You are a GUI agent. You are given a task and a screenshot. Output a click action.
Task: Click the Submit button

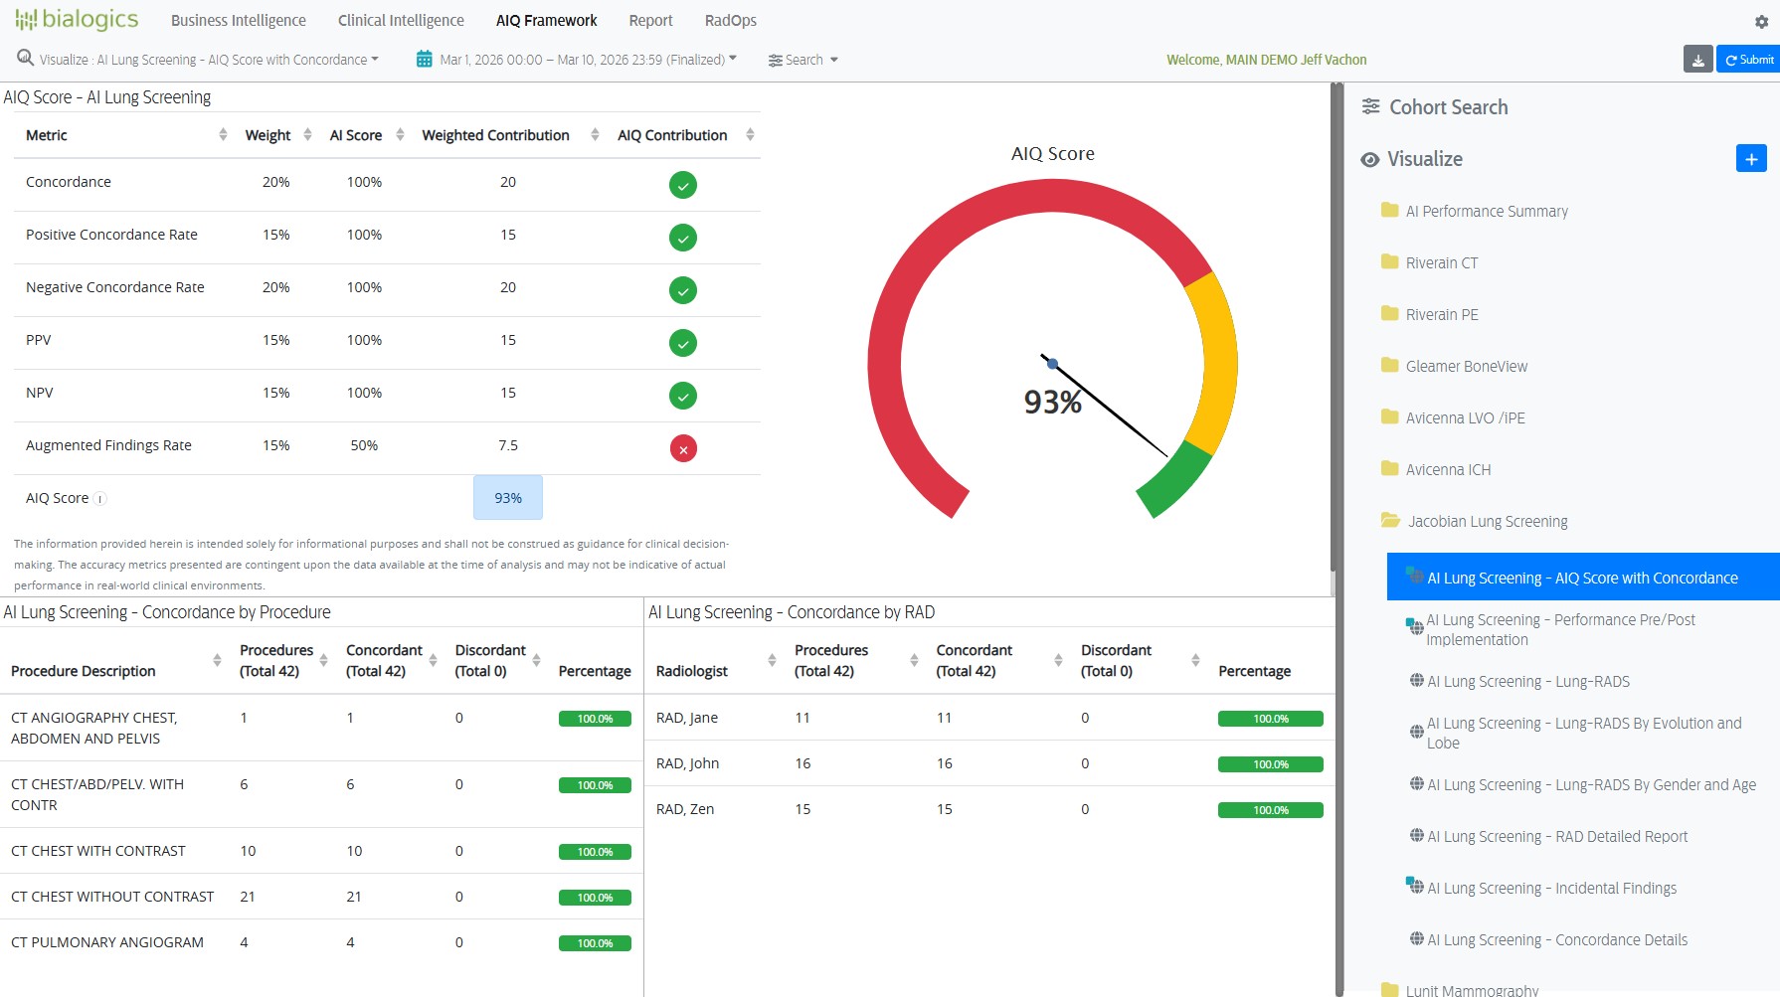click(1748, 60)
